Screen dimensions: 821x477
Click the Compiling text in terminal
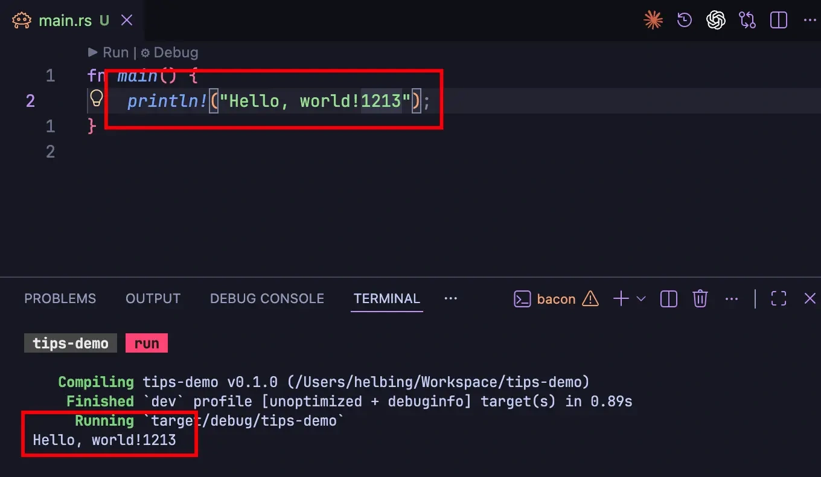point(96,382)
